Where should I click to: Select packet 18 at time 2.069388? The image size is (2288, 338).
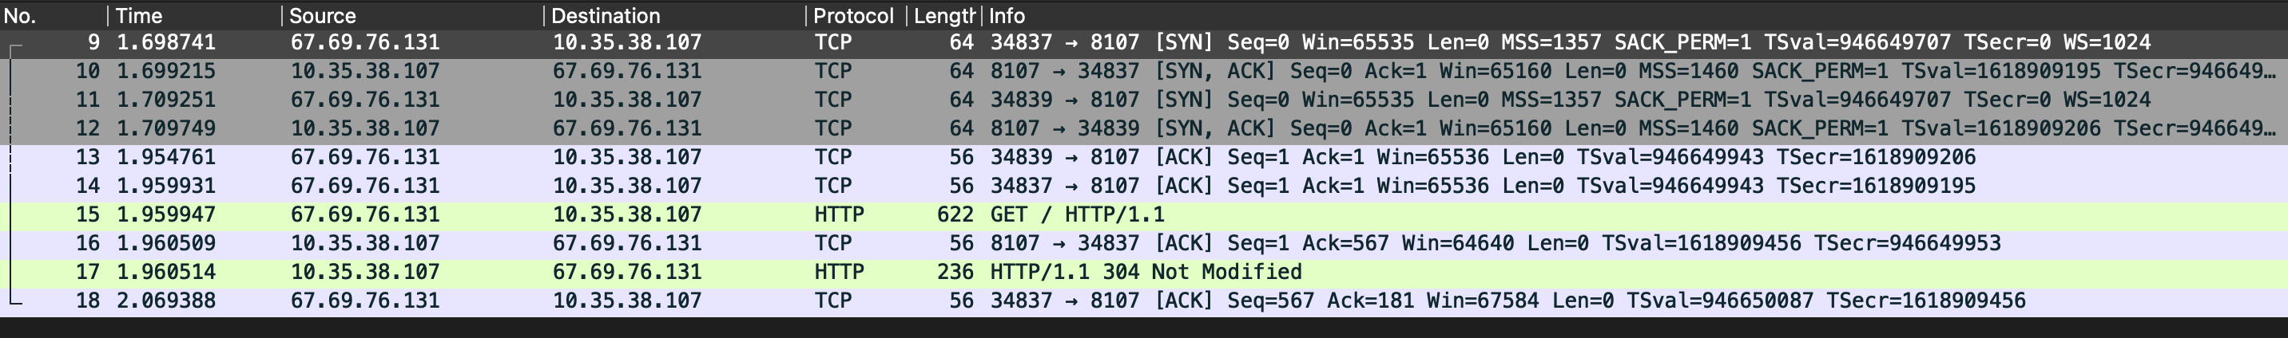(x=1144, y=301)
